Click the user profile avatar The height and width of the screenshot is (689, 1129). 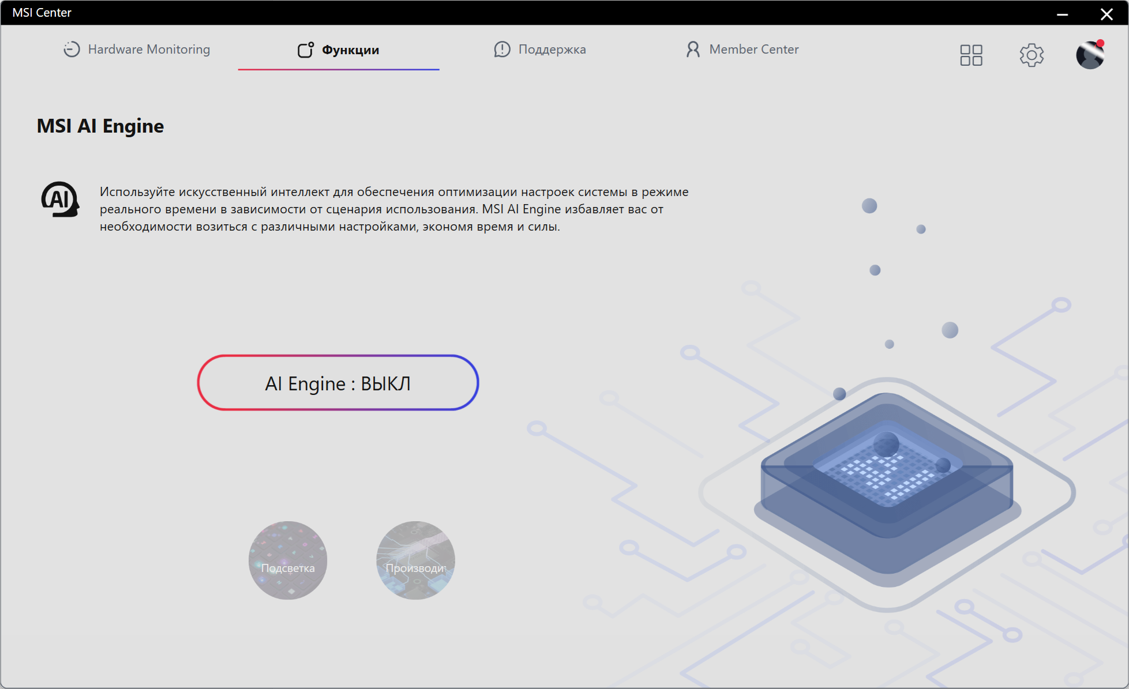pos(1089,56)
